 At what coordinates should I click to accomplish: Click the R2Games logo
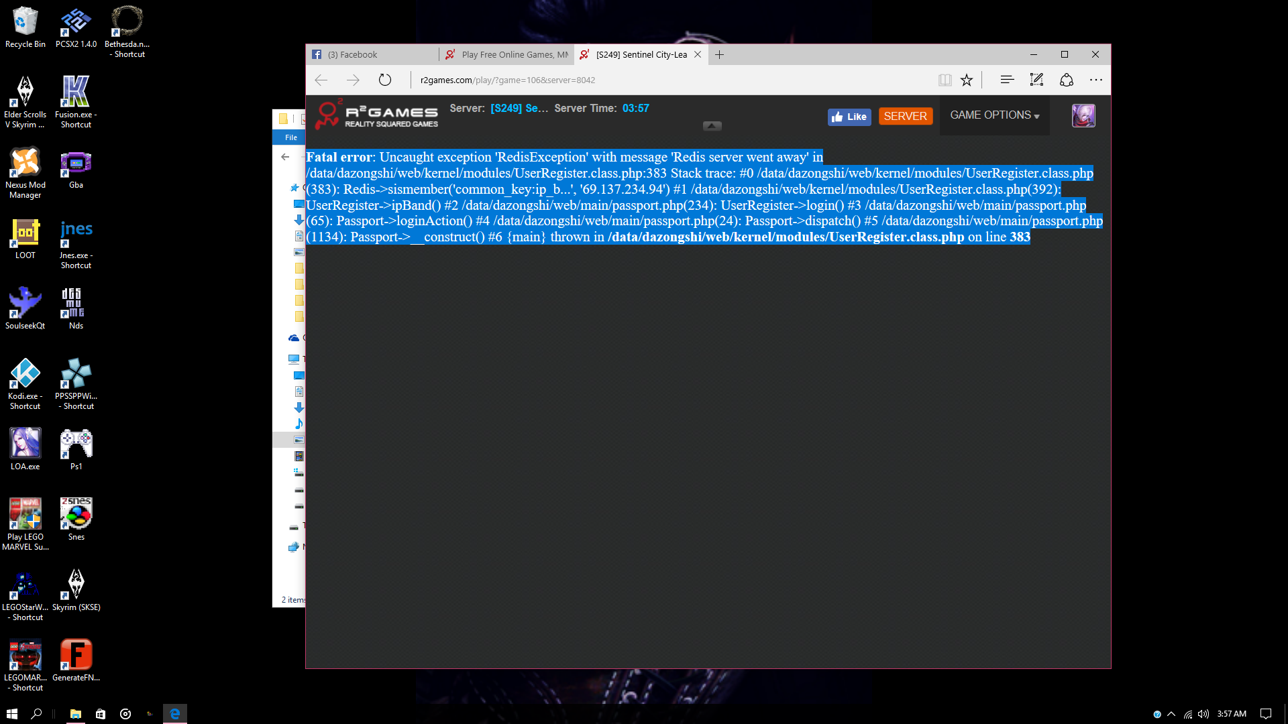[378, 115]
